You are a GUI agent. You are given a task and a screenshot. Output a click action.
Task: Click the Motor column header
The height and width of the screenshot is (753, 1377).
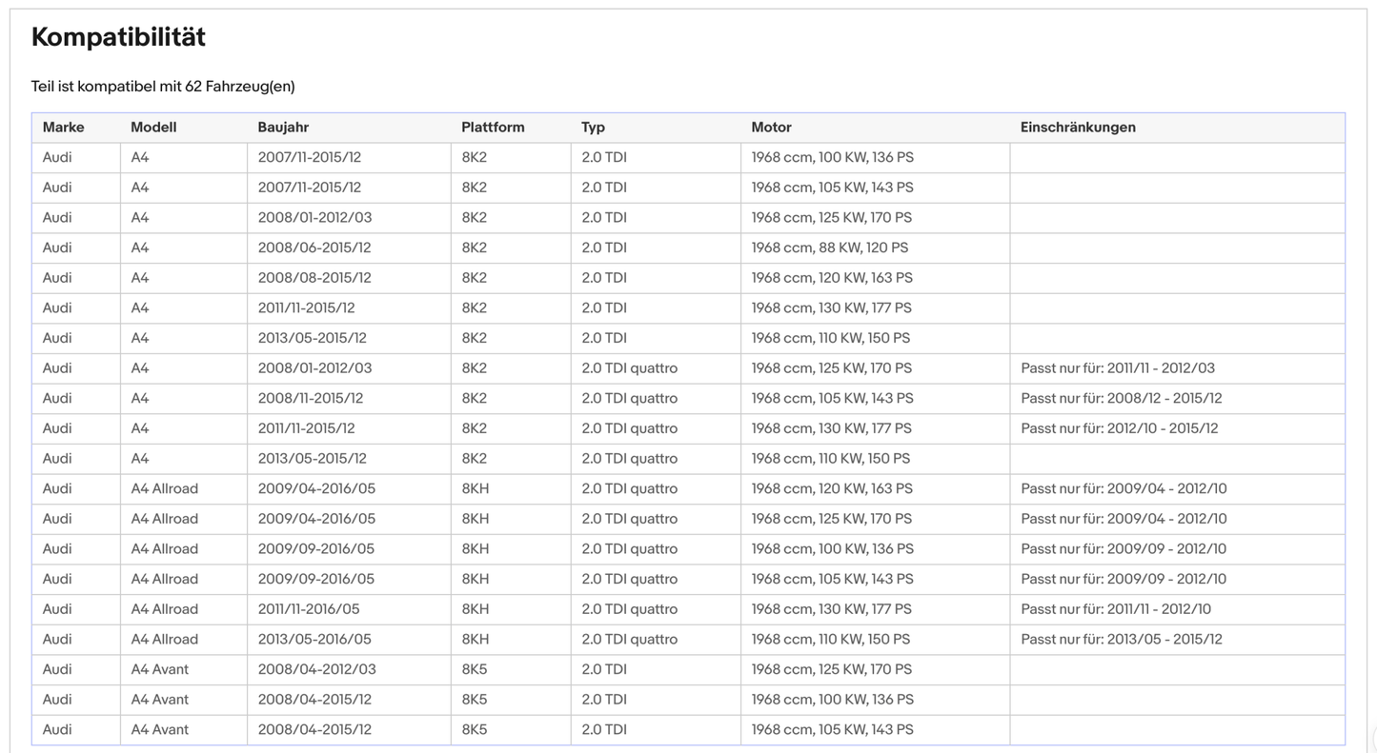click(771, 128)
